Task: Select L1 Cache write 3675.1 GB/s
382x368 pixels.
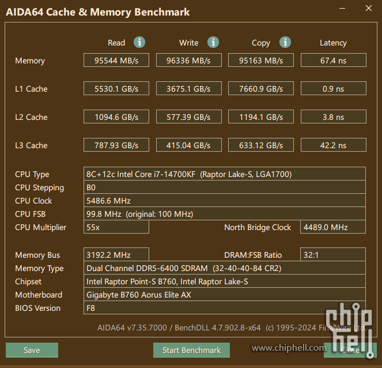Action: coord(189,88)
